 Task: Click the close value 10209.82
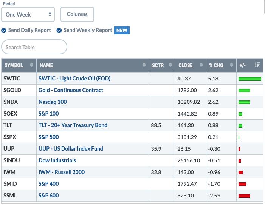click(x=189, y=102)
